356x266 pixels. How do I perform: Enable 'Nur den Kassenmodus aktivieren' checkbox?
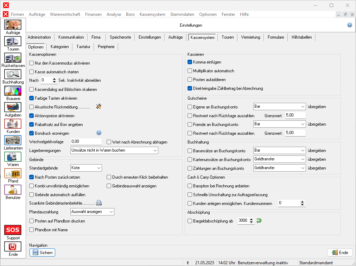point(32,63)
